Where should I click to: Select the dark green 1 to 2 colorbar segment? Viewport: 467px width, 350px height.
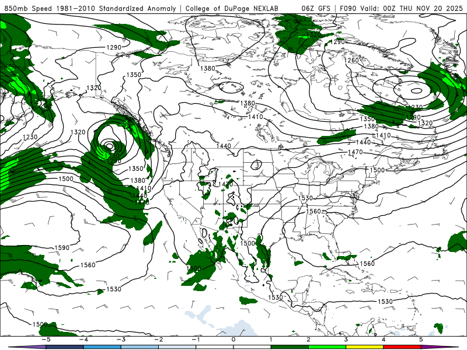click(x=290, y=347)
